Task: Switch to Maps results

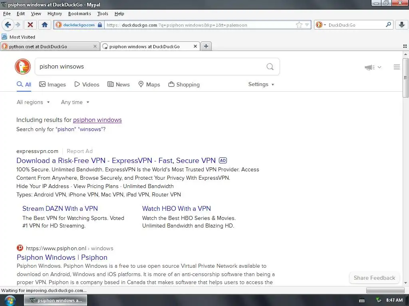Action: [149, 84]
